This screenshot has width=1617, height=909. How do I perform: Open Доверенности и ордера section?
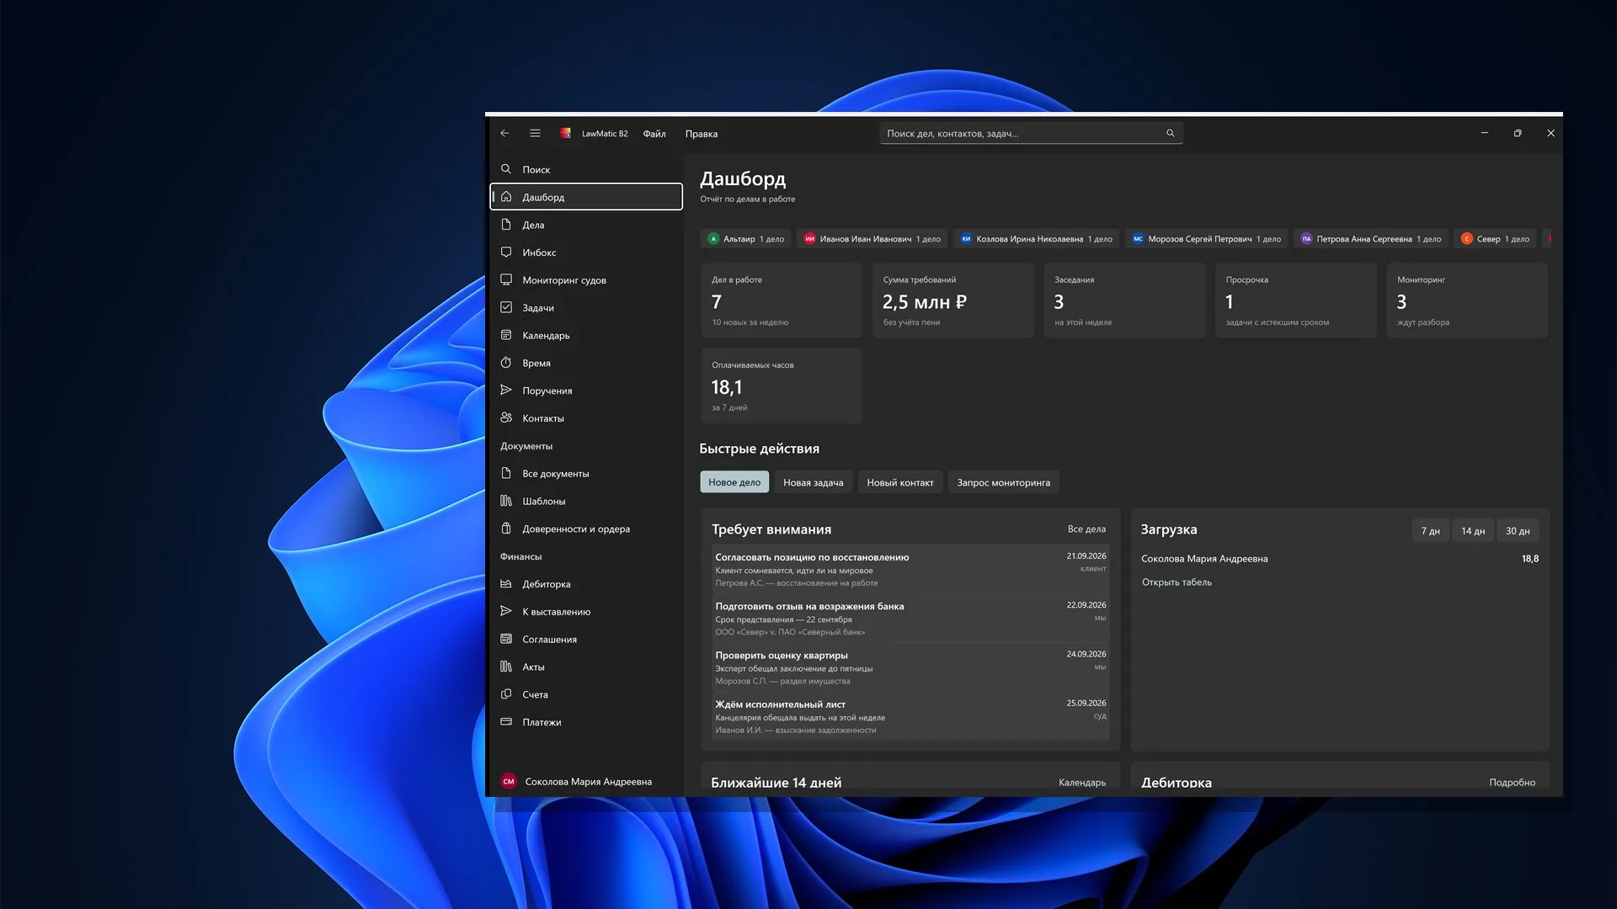click(586, 529)
